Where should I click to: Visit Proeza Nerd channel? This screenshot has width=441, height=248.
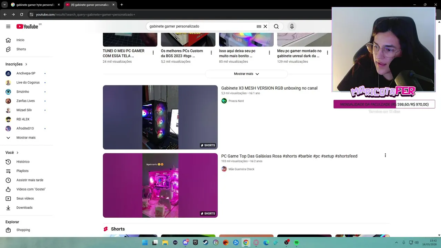[236, 101]
